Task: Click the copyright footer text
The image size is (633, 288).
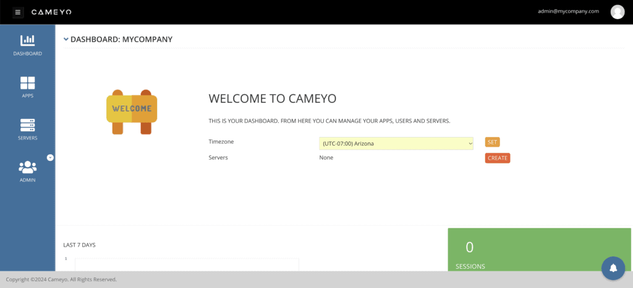Action: pyautogui.click(x=61, y=279)
